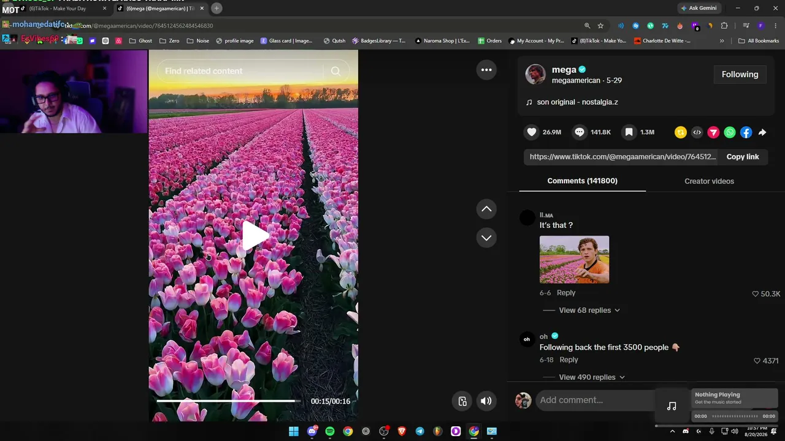This screenshot has width=785, height=441.
Task: Expand View 68 replies
Action: [x=589, y=311]
